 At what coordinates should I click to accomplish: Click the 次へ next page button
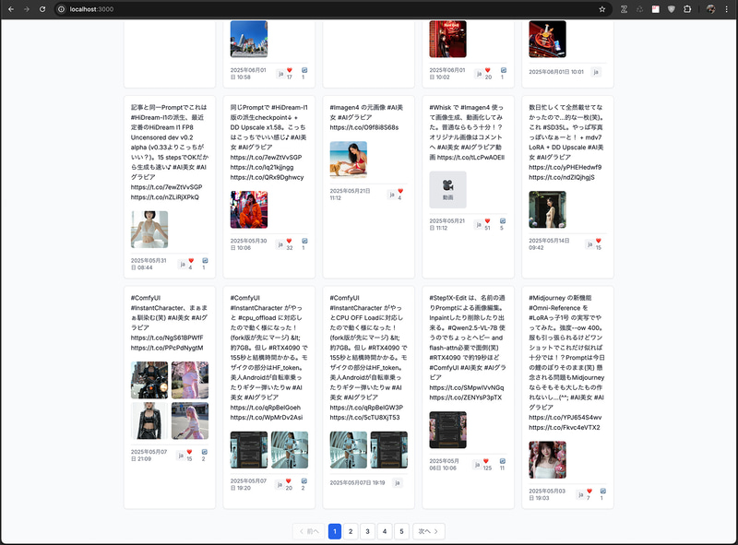[x=428, y=531]
